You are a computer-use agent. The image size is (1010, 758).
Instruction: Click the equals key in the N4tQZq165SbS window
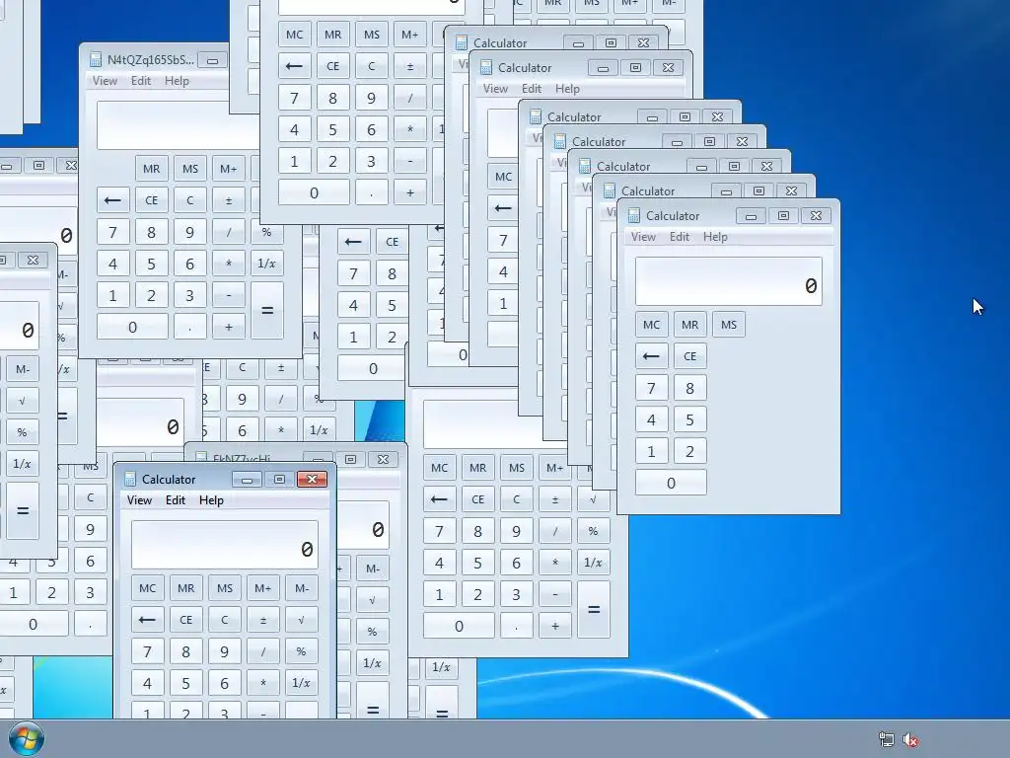266,311
